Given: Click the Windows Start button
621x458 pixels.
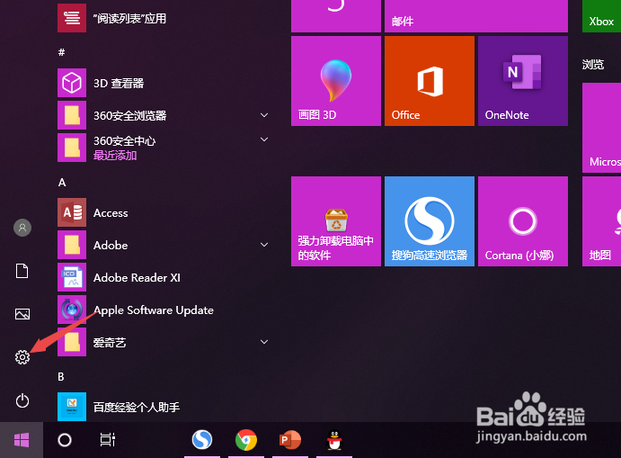Looking at the screenshot, I should 22,440.
